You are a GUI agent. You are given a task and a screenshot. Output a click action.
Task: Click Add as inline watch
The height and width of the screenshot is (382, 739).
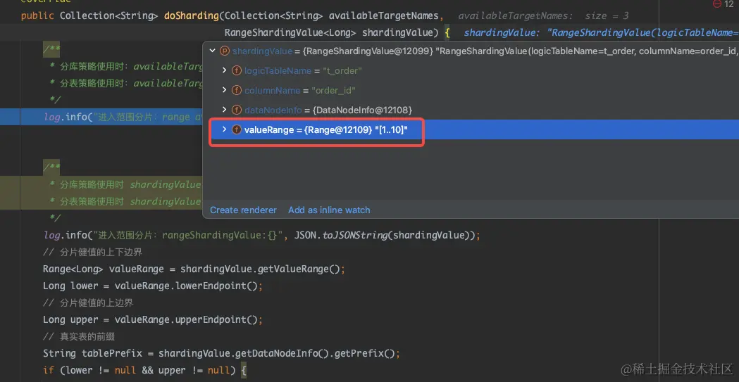(x=329, y=210)
